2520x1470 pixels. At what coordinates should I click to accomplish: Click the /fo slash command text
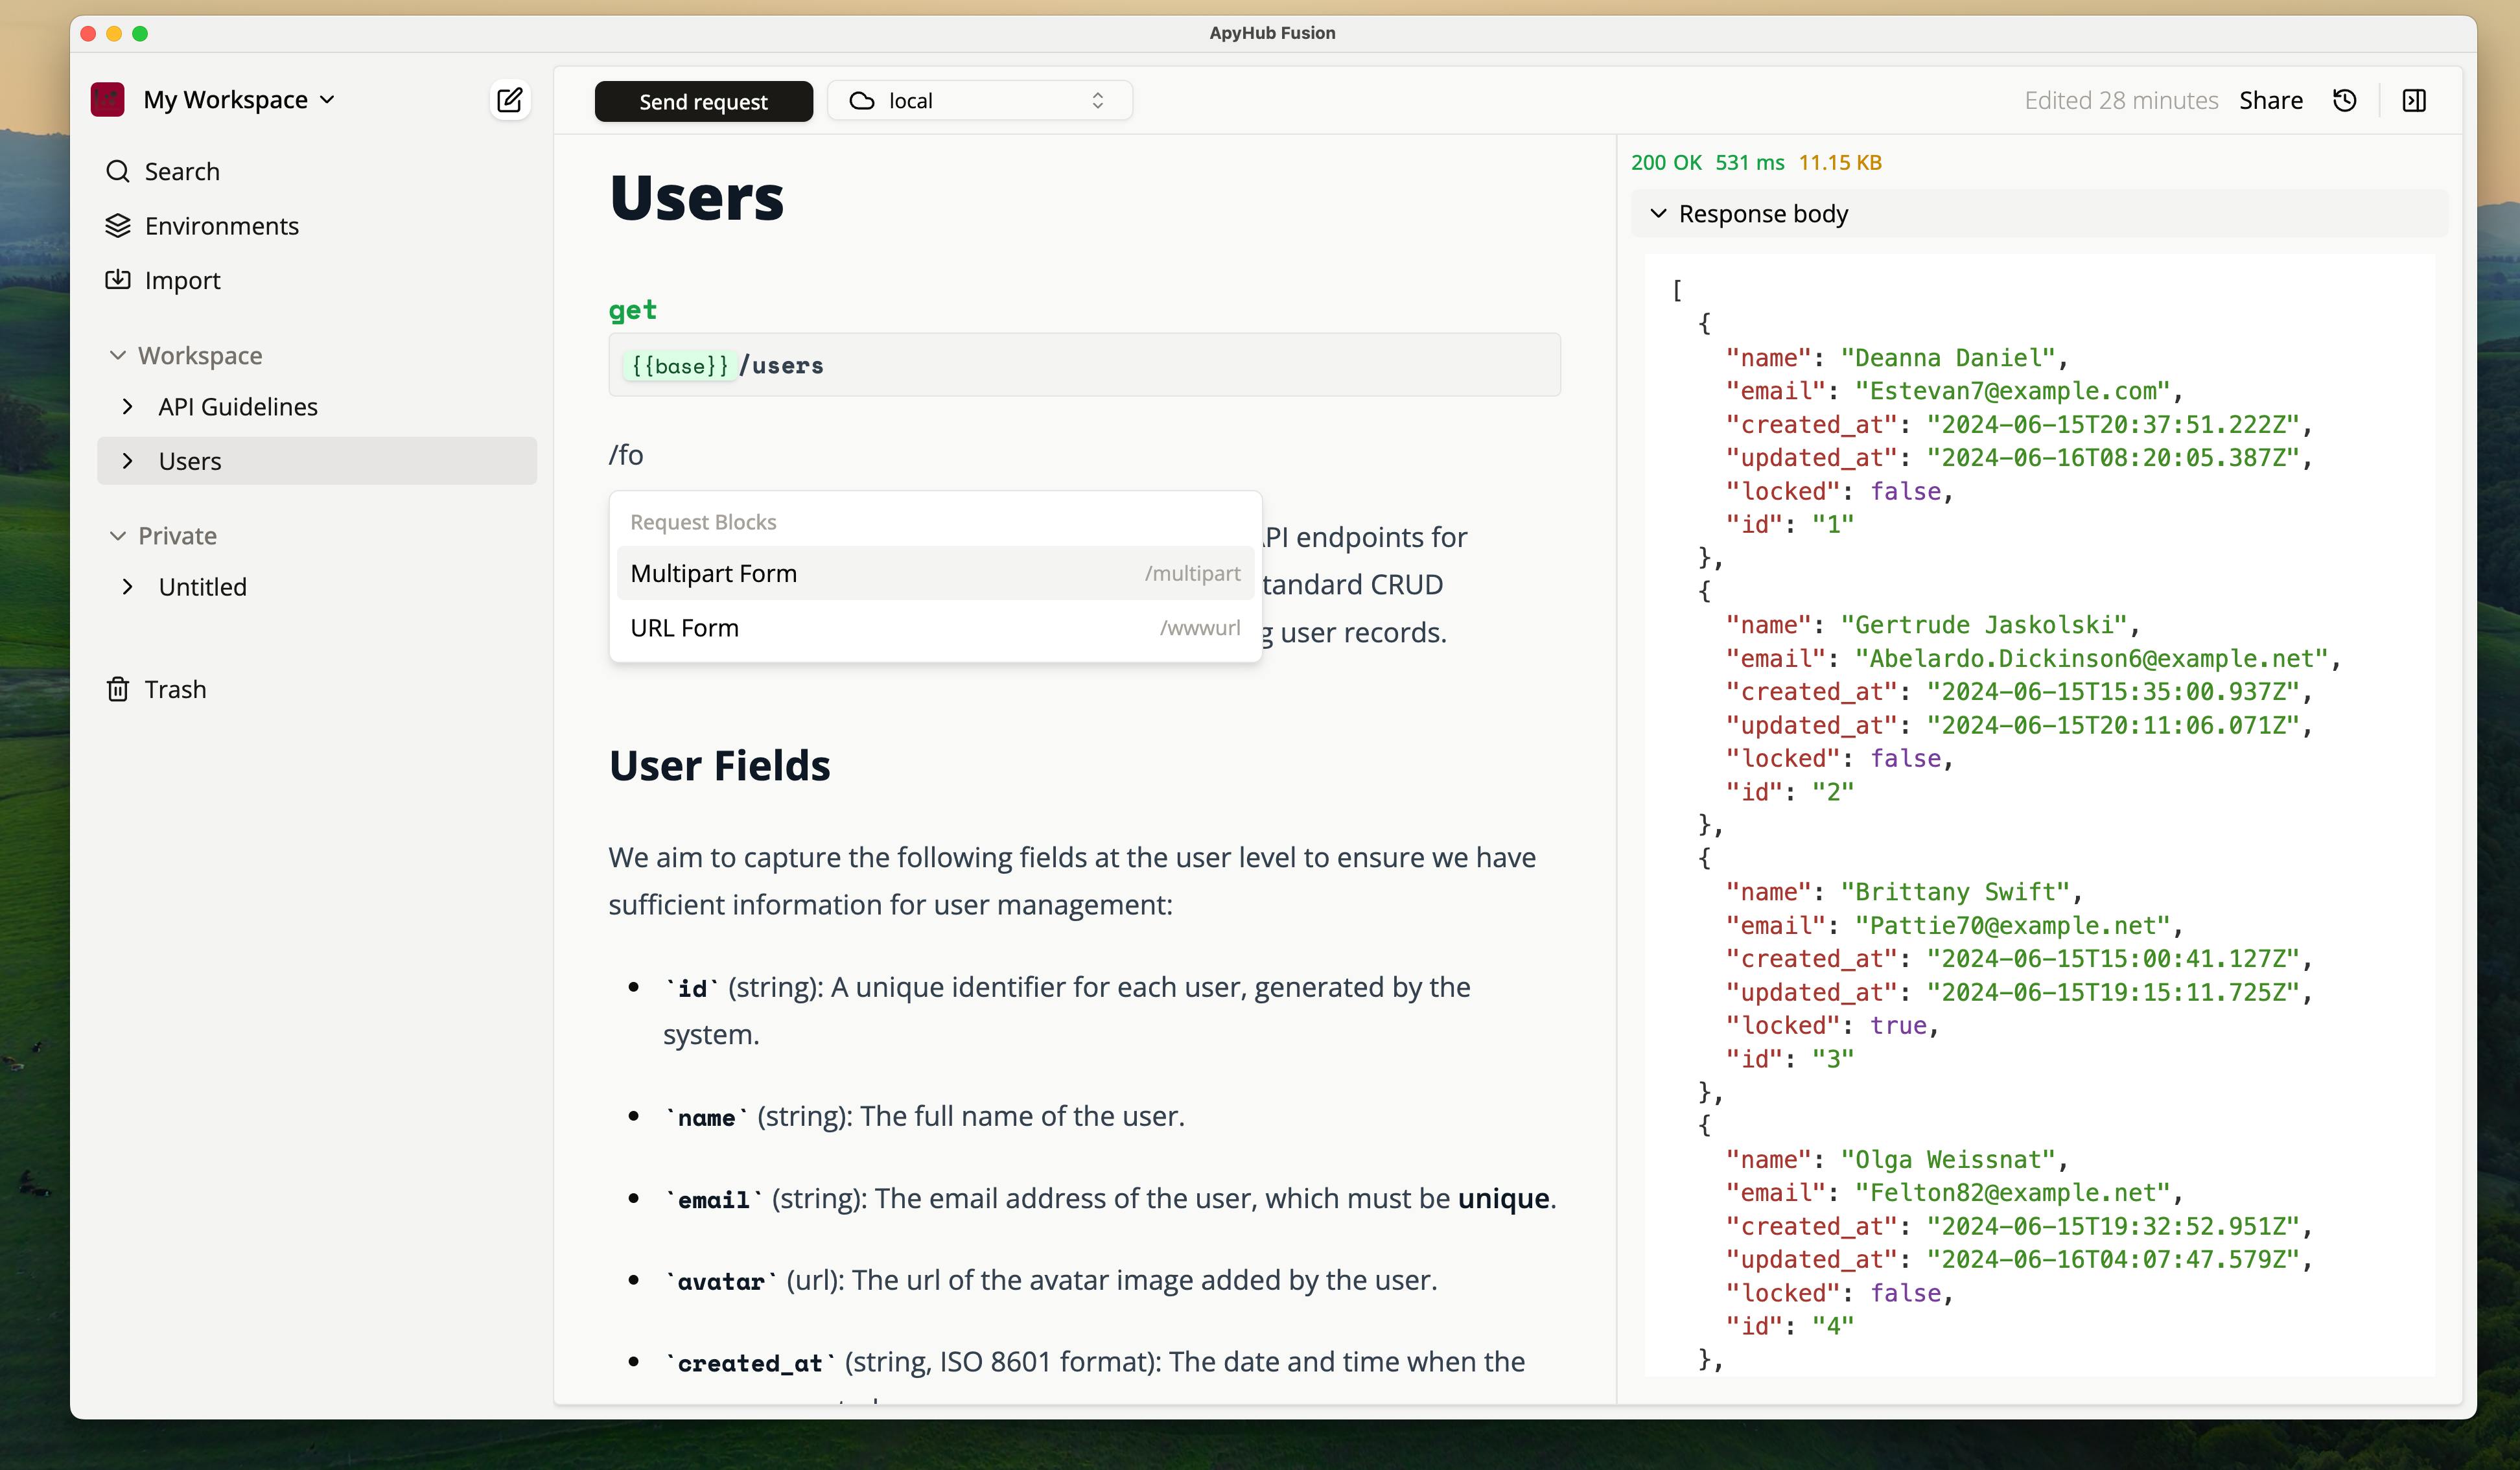[x=626, y=455]
